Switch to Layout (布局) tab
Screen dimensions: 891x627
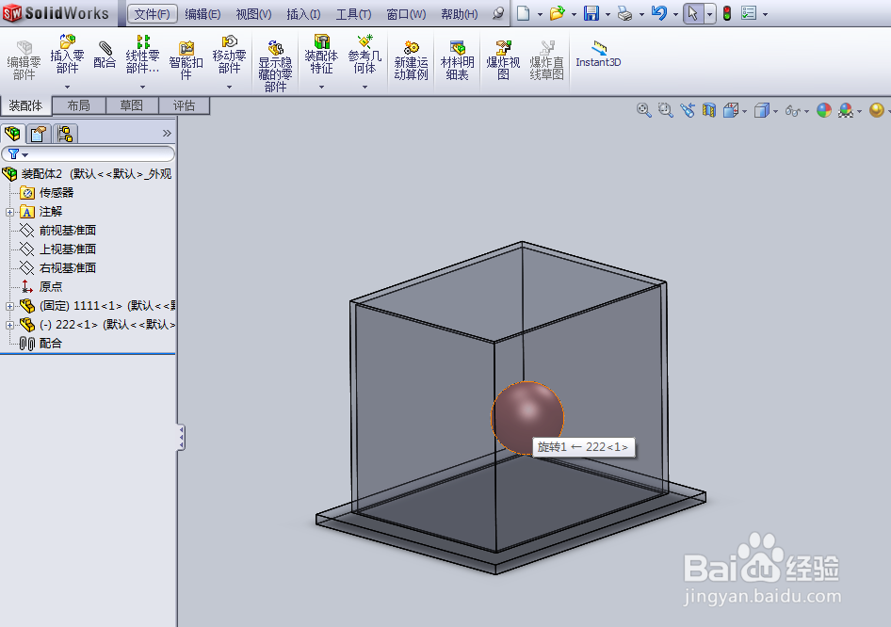click(78, 105)
